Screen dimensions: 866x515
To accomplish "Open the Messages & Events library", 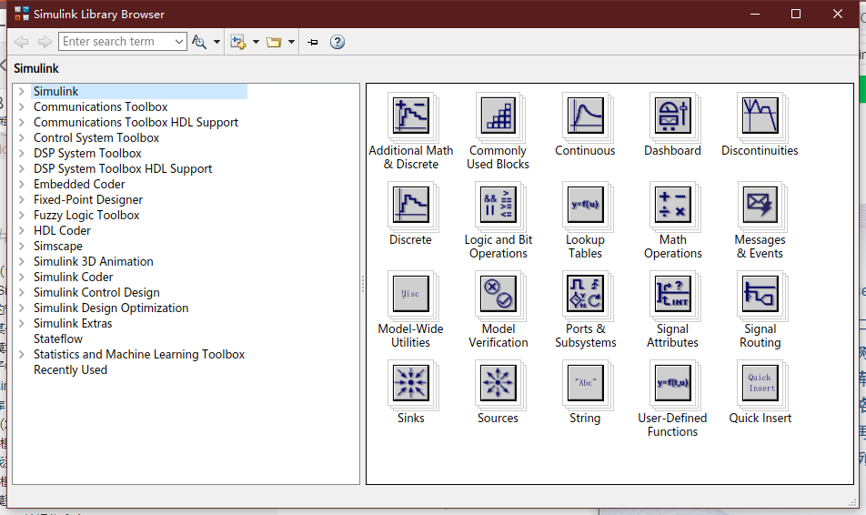I will (760, 207).
